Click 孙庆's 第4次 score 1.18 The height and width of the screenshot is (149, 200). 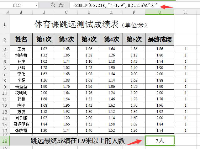[112, 61]
